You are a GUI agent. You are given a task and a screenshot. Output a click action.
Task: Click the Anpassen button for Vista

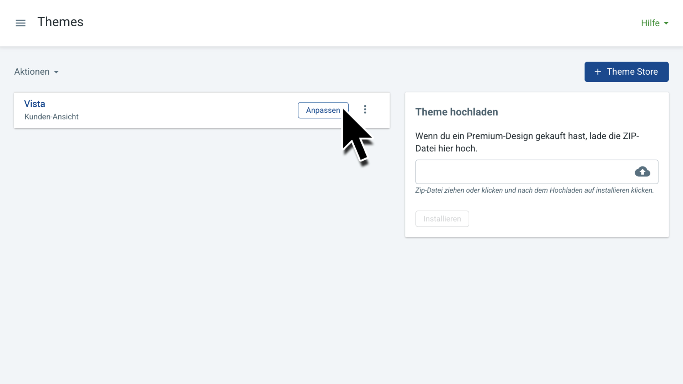[x=322, y=110]
